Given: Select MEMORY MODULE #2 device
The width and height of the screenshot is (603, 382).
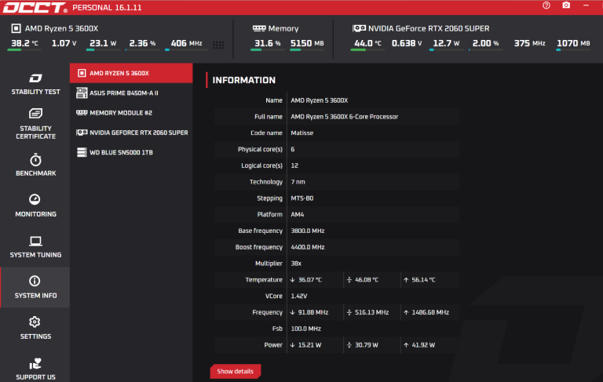Looking at the screenshot, I should (x=131, y=113).
